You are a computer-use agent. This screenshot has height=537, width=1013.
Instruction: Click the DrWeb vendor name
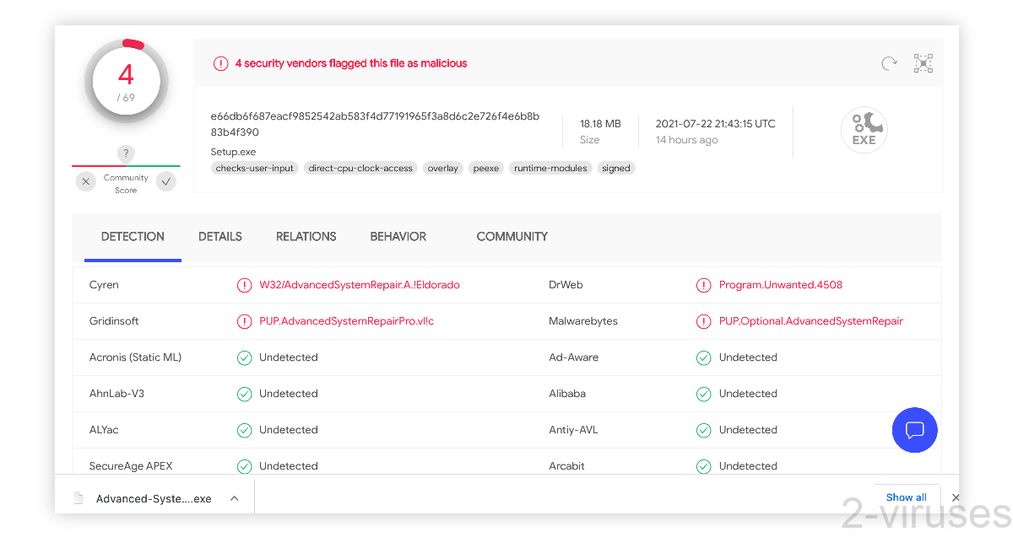click(566, 285)
